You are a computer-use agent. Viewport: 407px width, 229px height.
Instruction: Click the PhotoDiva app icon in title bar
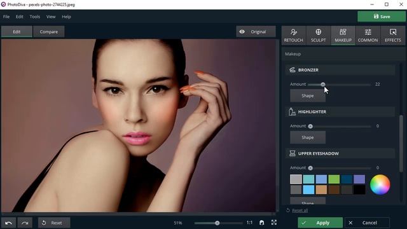point(3,4)
